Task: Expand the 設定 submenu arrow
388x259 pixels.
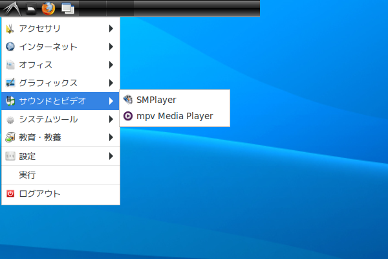Action: click(111, 156)
